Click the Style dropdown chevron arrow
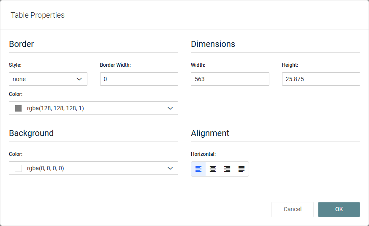369x226 pixels. click(x=79, y=79)
